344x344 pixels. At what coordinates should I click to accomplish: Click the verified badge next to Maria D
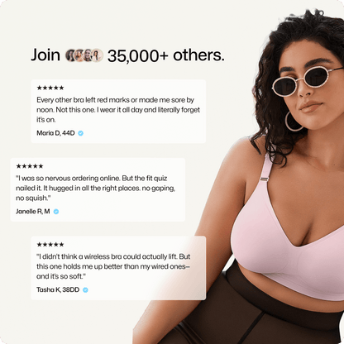(80, 133)
